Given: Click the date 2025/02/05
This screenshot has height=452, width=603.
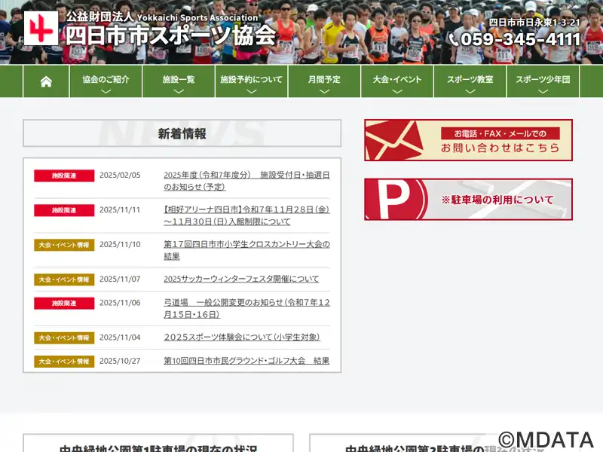Looking at the screenshot, I should (120, 176).
